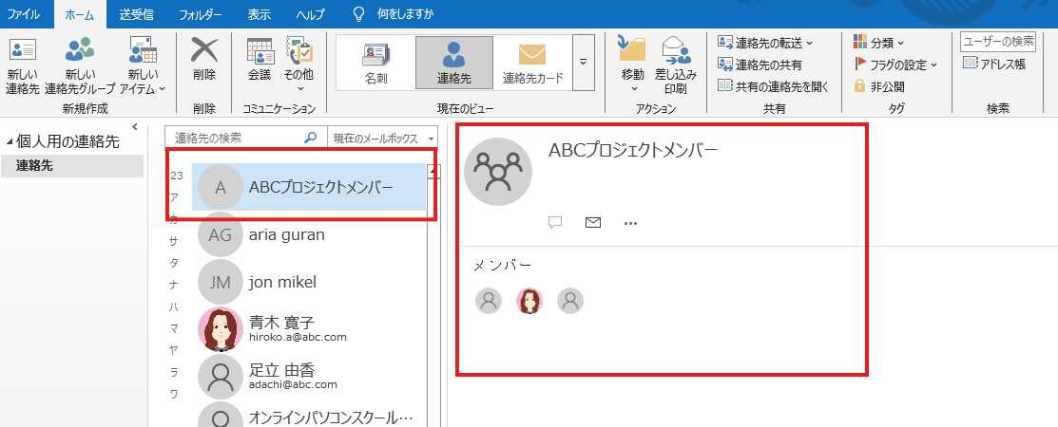The image size is (1058, 427).
Task: Jump to the ハ index
Action: (174, 306)
